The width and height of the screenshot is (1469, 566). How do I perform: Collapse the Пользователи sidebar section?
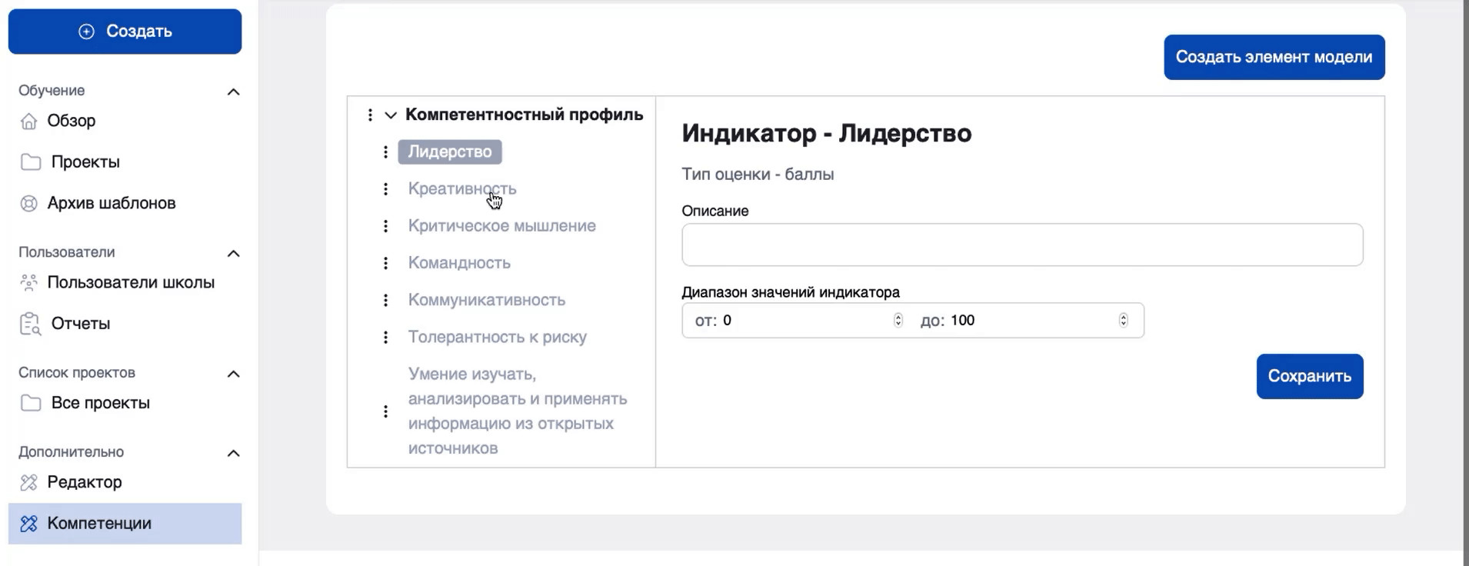(233, 253)
